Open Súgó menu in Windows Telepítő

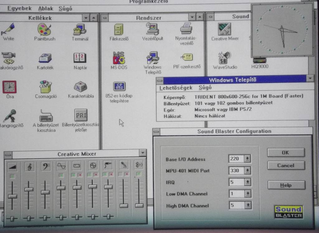(205, 87)
